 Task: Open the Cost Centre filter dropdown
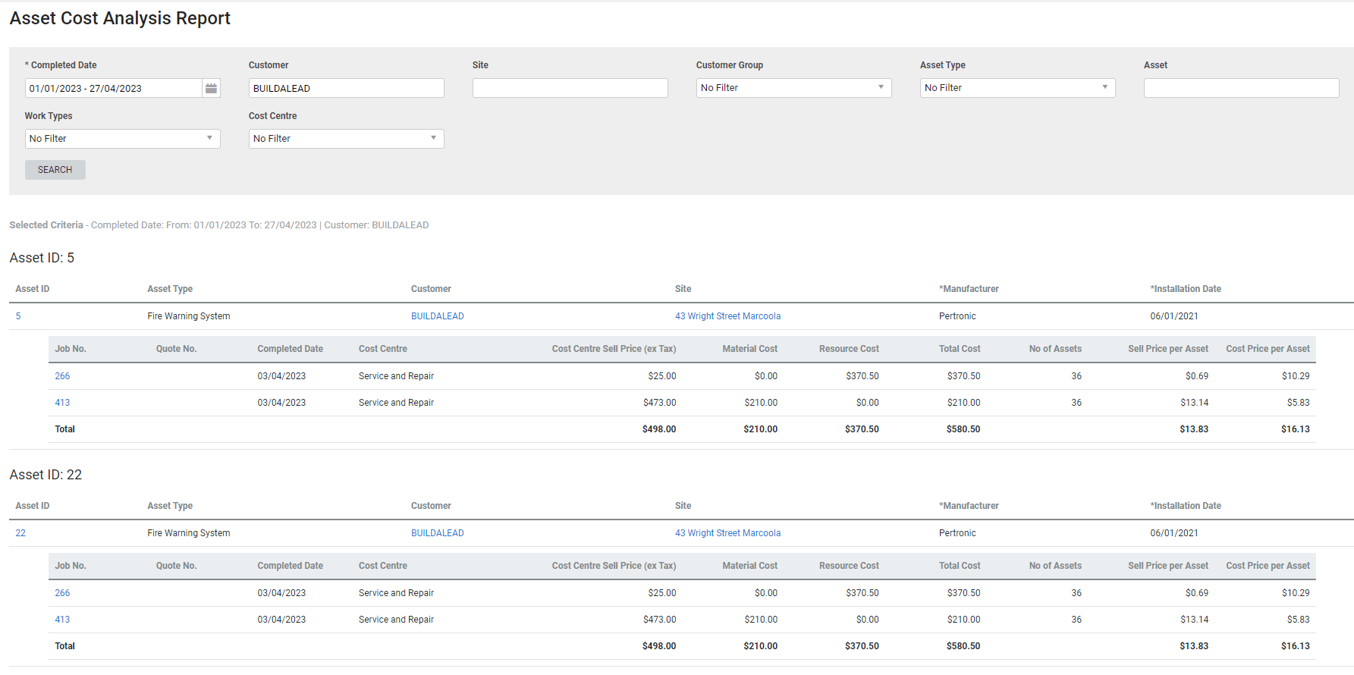coord(346,139)
